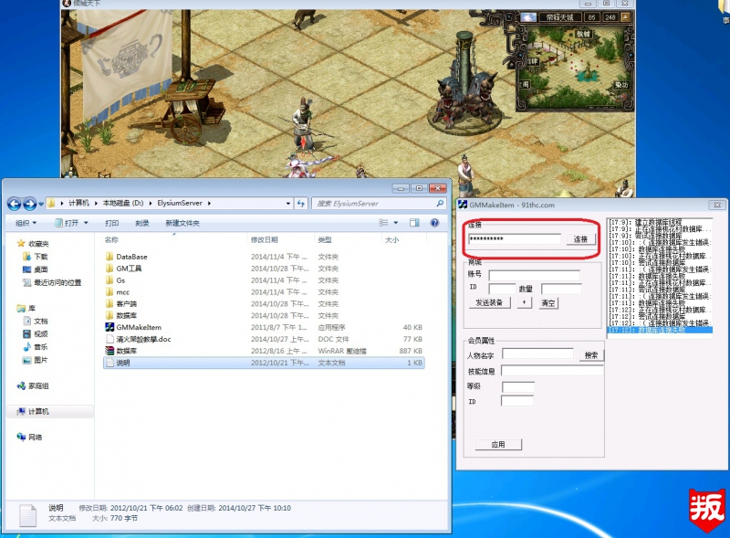
Task: Focus the 账号 input field in GMMakeItem
Action: [534, 275]
